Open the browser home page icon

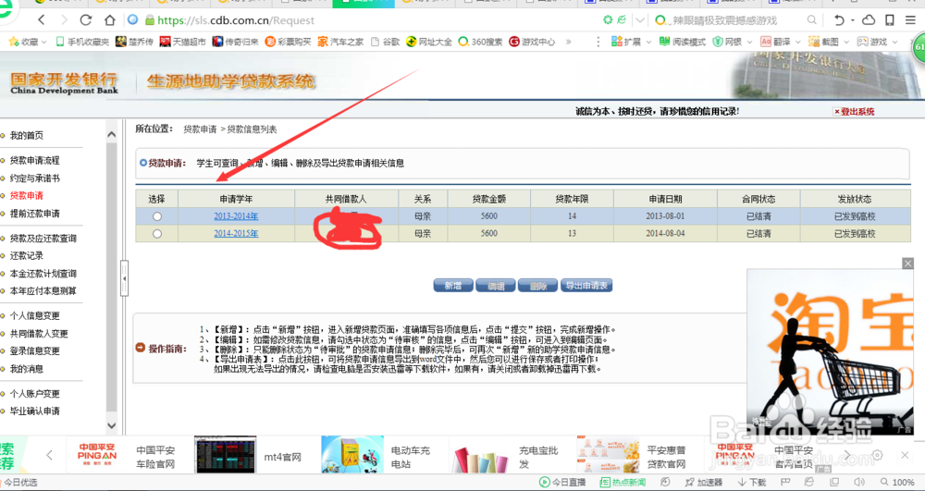pyautogui.click(x=110, y=20)
